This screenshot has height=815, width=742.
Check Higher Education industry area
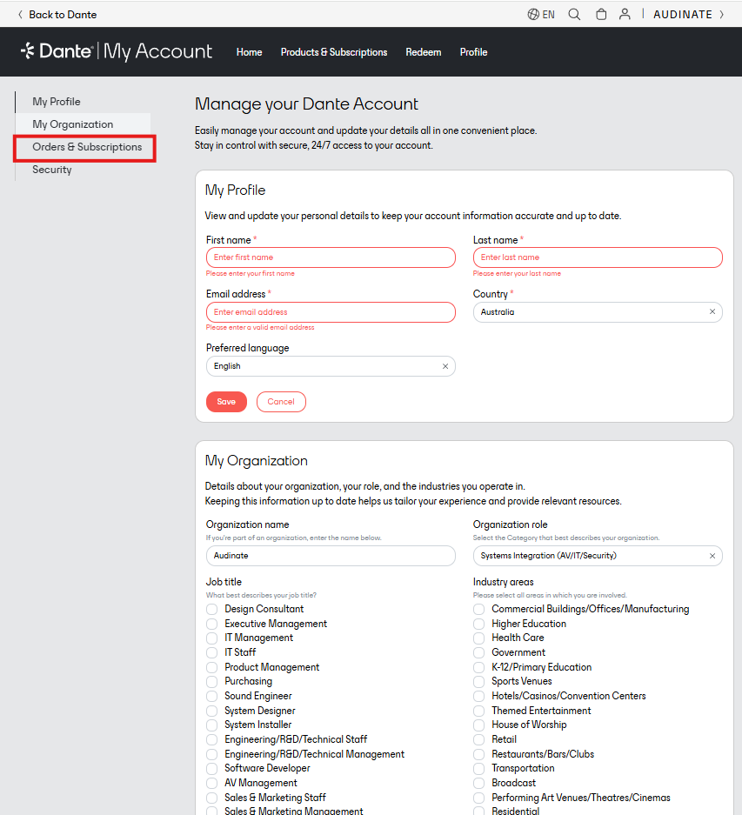coord(479,623)
